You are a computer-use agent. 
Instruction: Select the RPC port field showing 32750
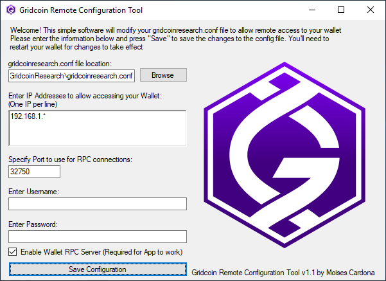click(34, 172)
